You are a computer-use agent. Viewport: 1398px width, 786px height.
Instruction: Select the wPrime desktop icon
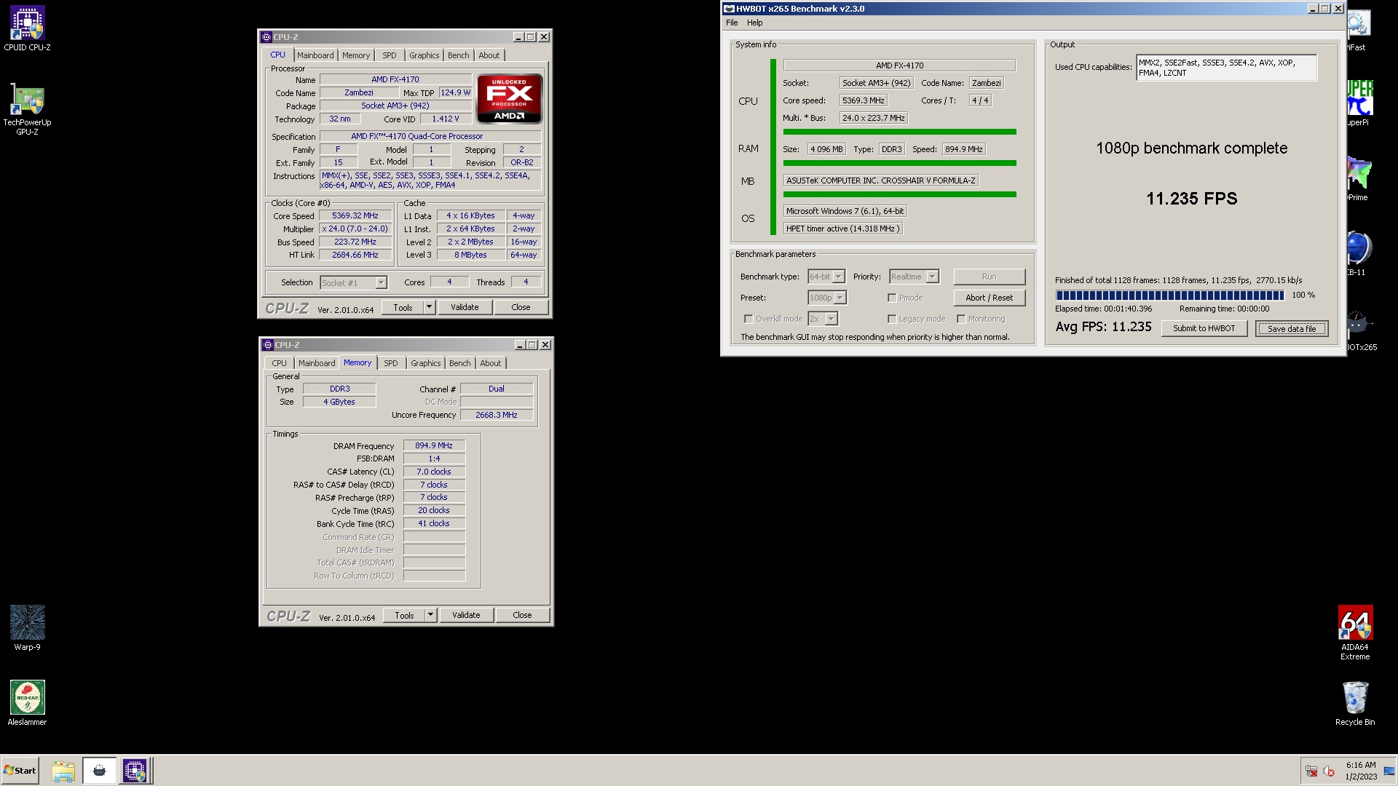tap(1359, 178)
